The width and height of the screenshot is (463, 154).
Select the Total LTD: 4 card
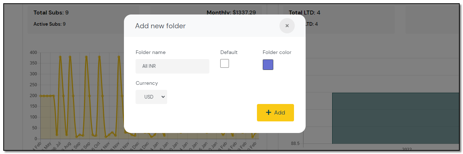[x=304, y=13]
